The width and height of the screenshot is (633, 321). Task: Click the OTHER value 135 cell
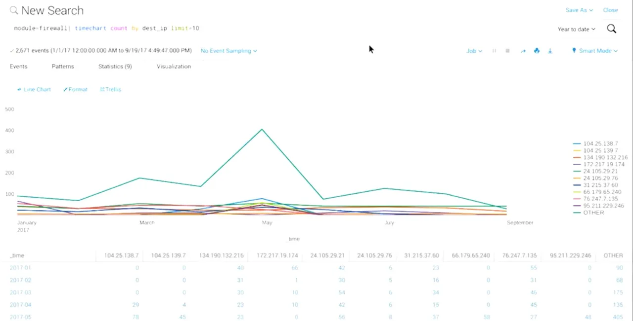click(618, 305)
